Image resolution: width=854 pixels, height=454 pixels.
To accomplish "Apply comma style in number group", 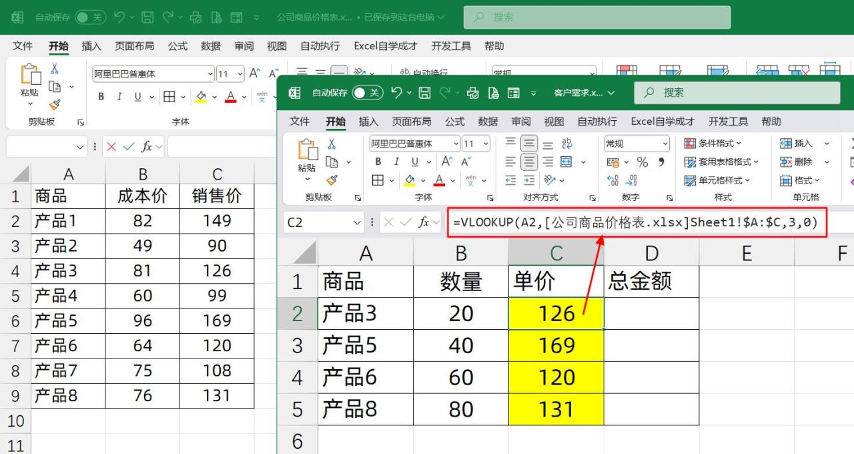I will (x=661, y=162).
